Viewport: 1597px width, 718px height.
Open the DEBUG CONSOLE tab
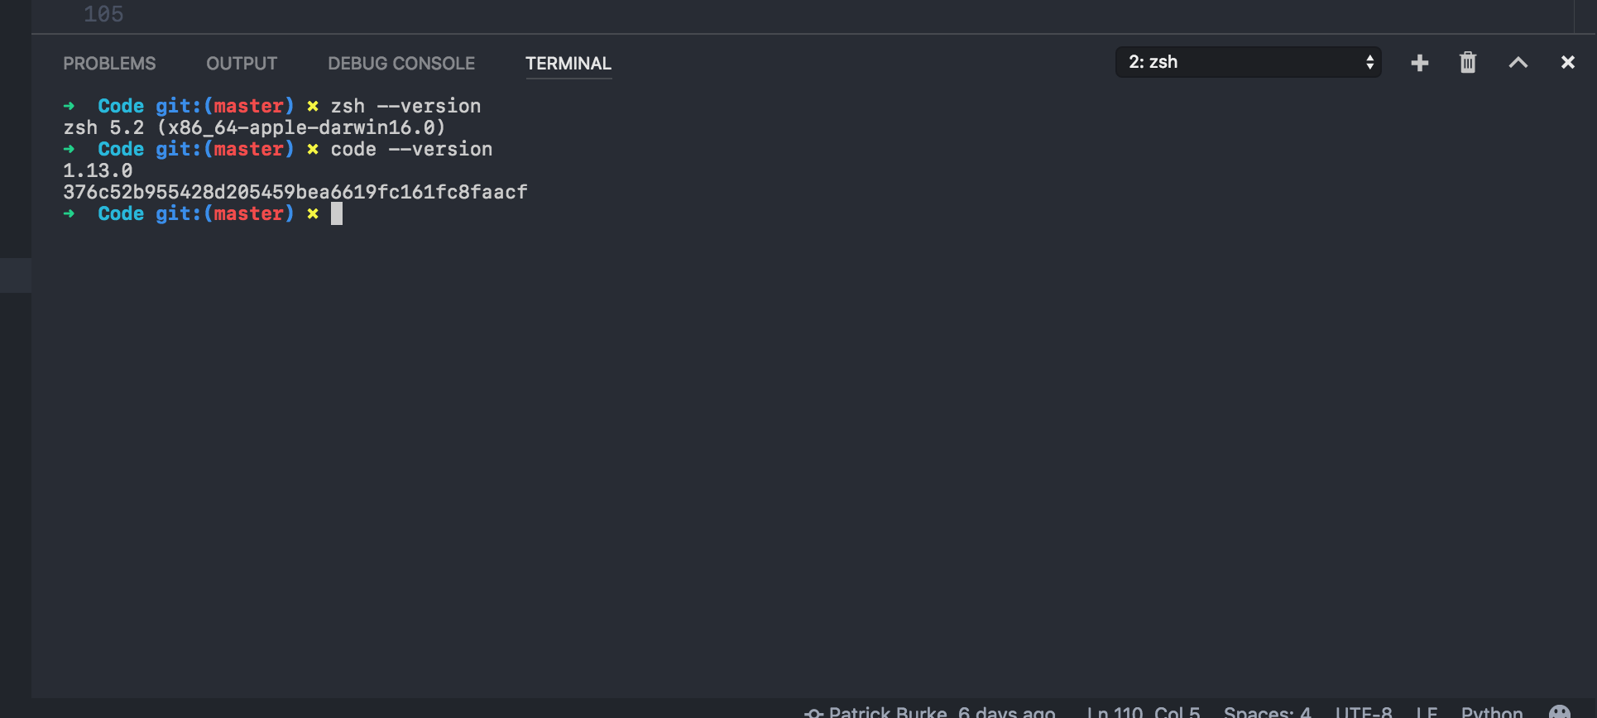(x=400, y=63)
